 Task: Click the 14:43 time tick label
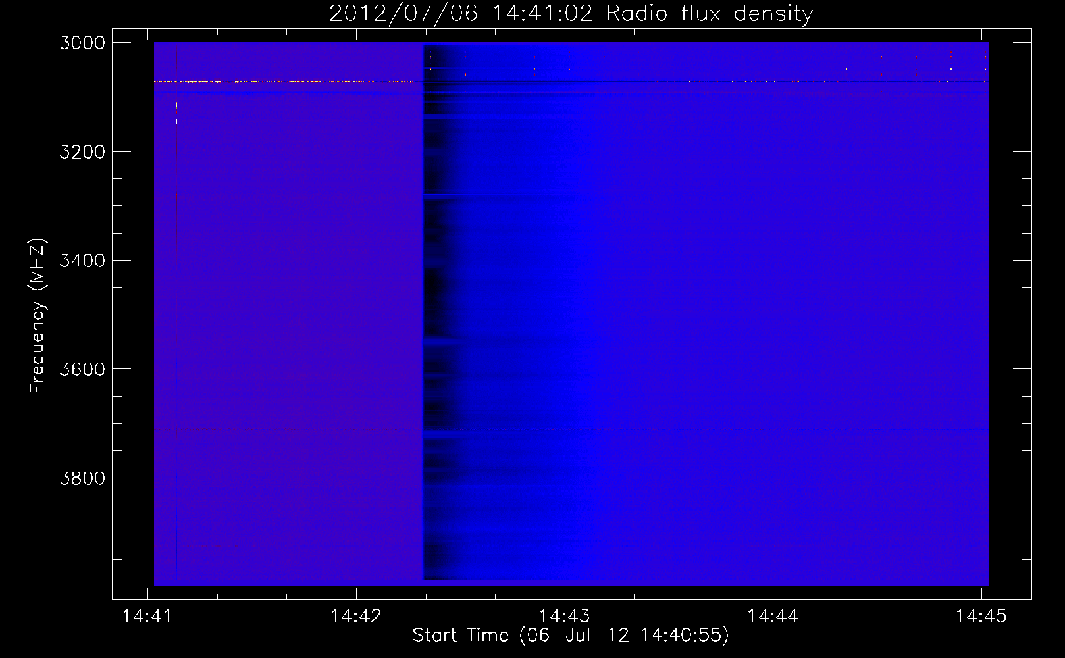click(x=564, y=617)
